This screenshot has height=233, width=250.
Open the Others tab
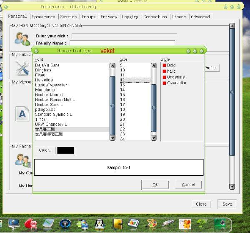pos(179,17)
